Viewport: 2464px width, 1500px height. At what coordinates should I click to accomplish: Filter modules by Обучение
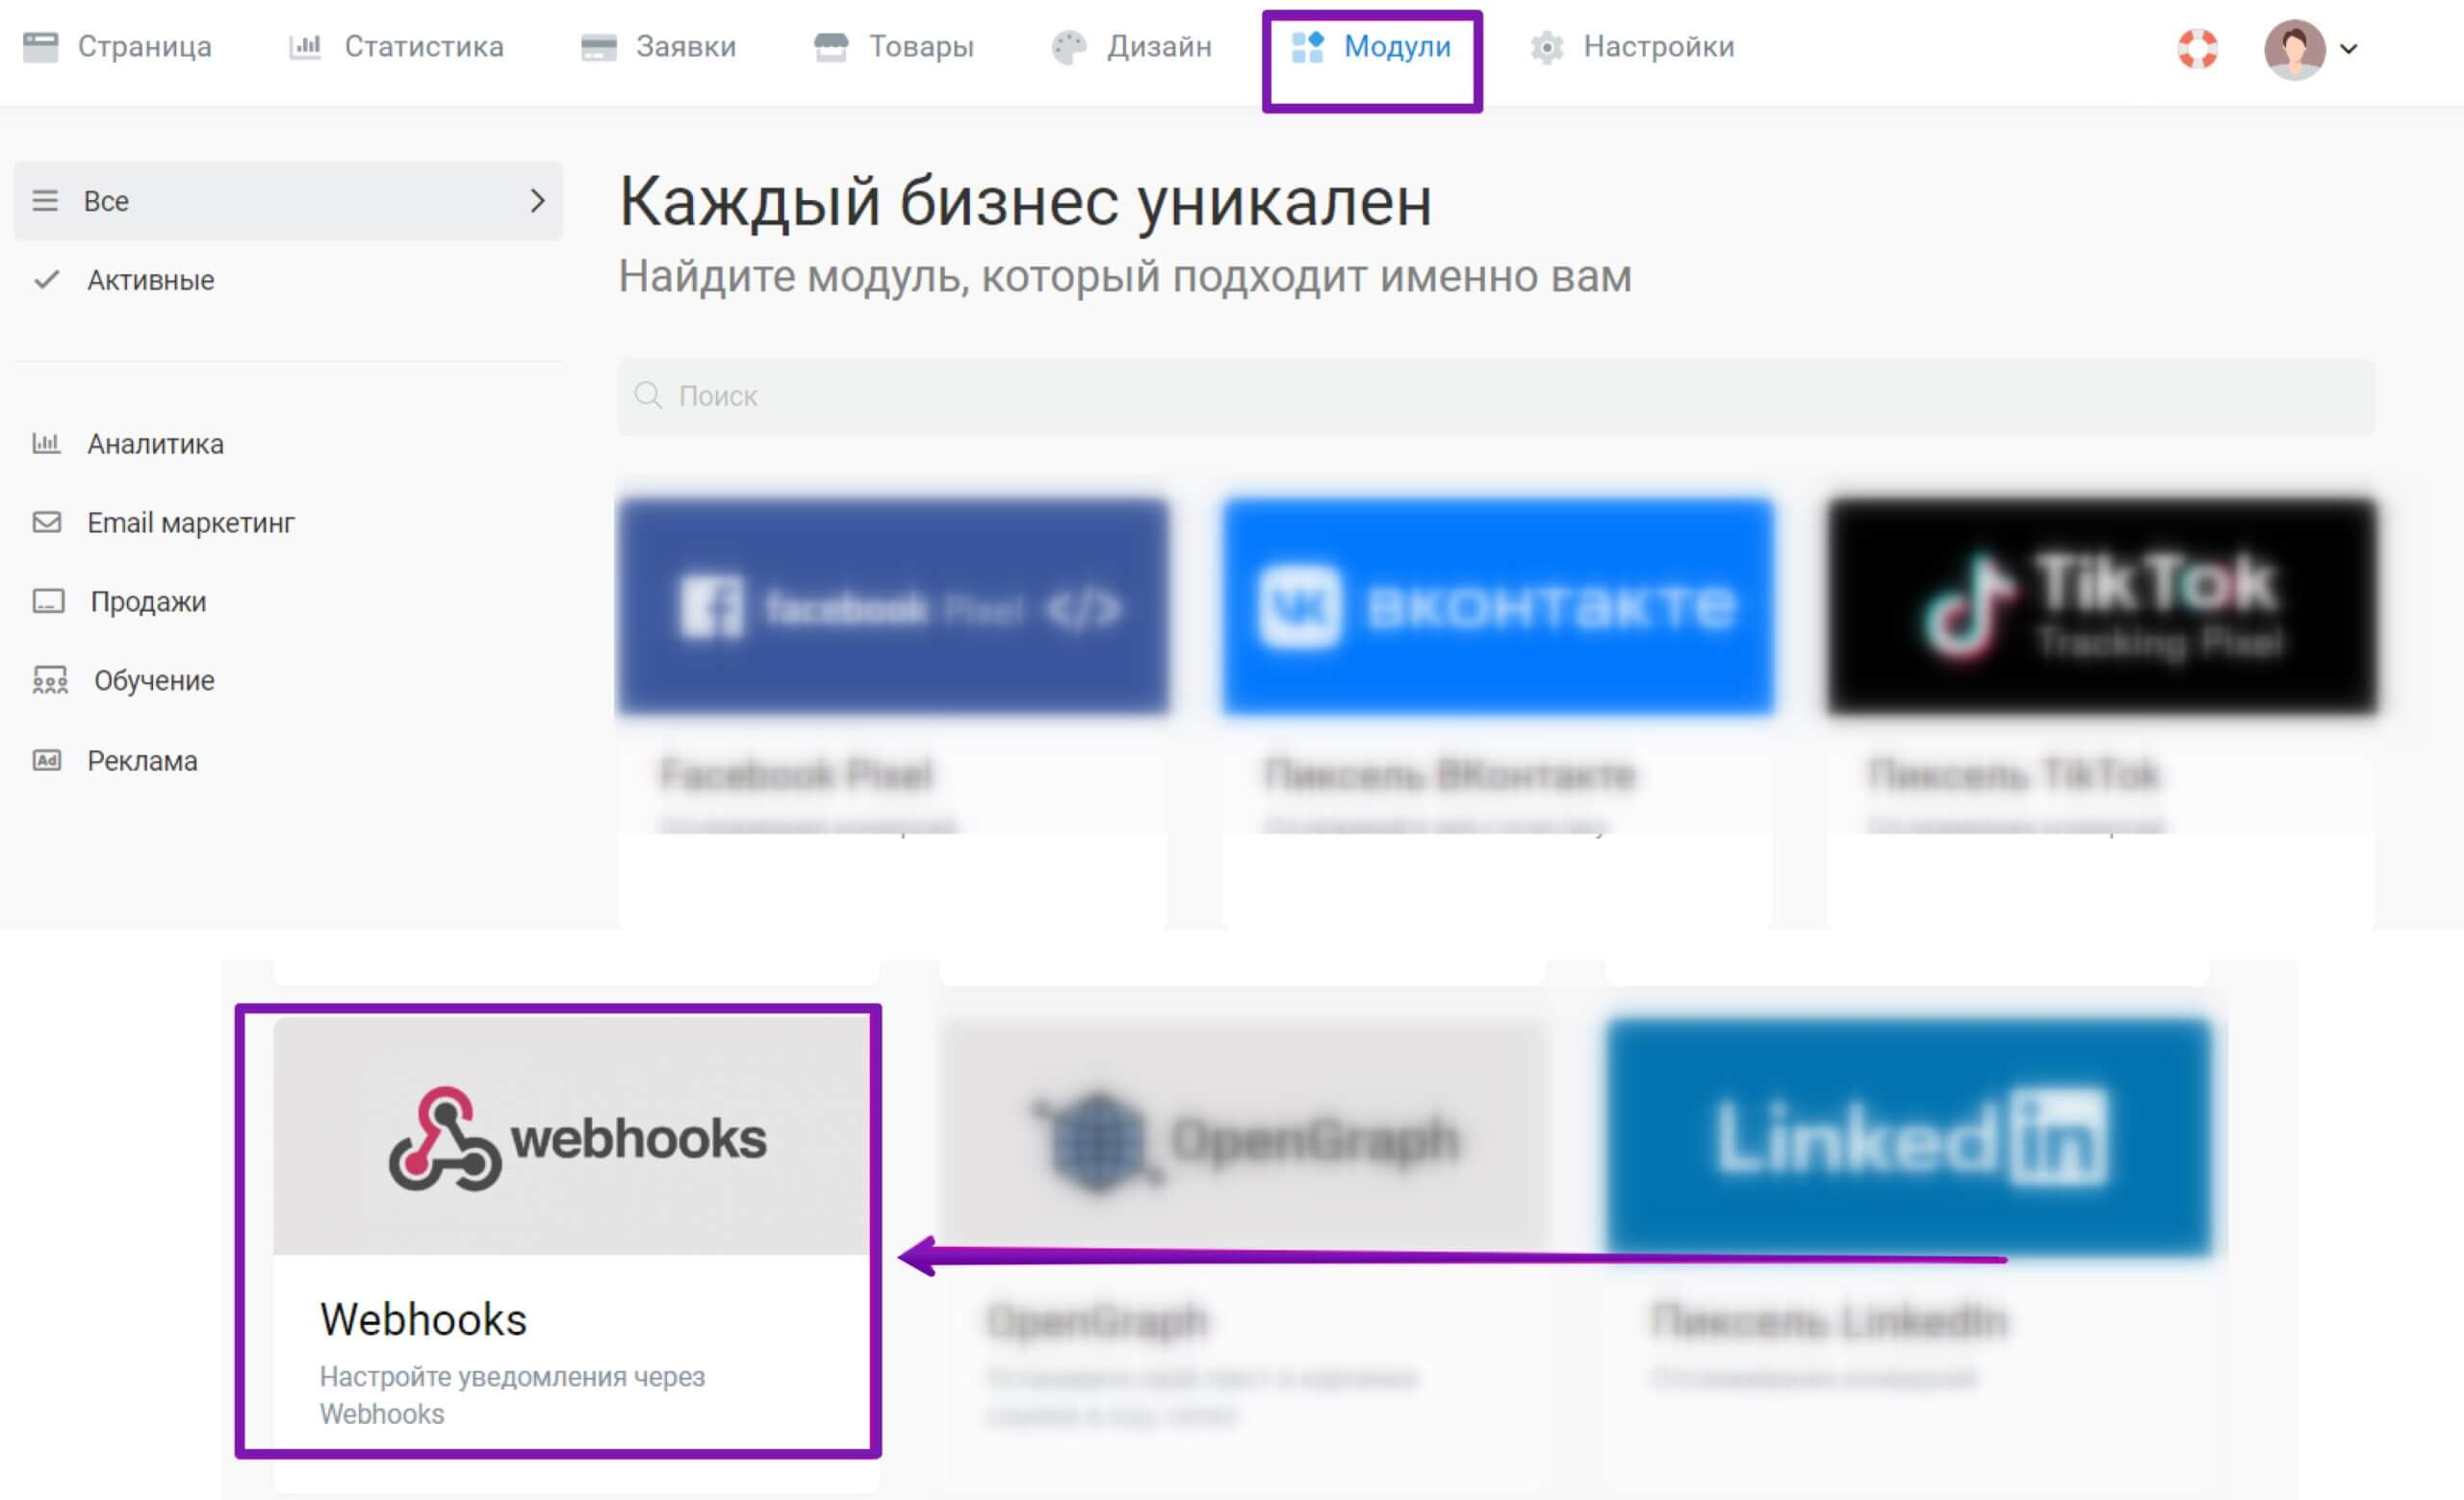coord(154,680)
